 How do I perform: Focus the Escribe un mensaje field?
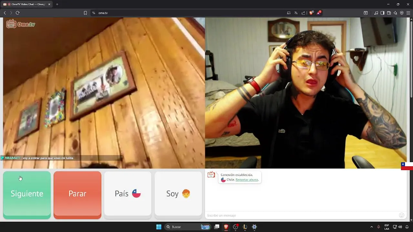pyautogui.click(x=302, y=215)
